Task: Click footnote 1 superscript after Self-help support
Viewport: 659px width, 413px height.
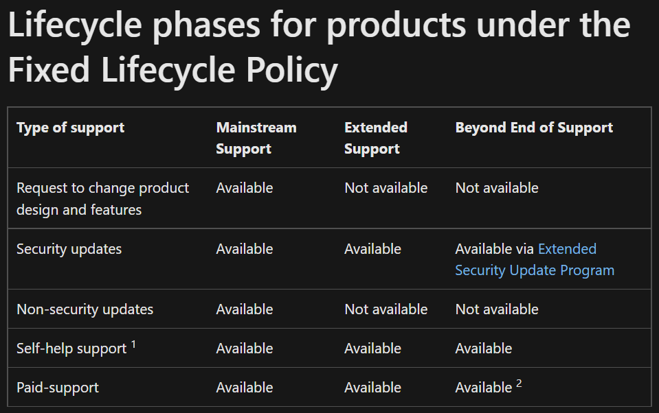Action: tap(133, 344)
